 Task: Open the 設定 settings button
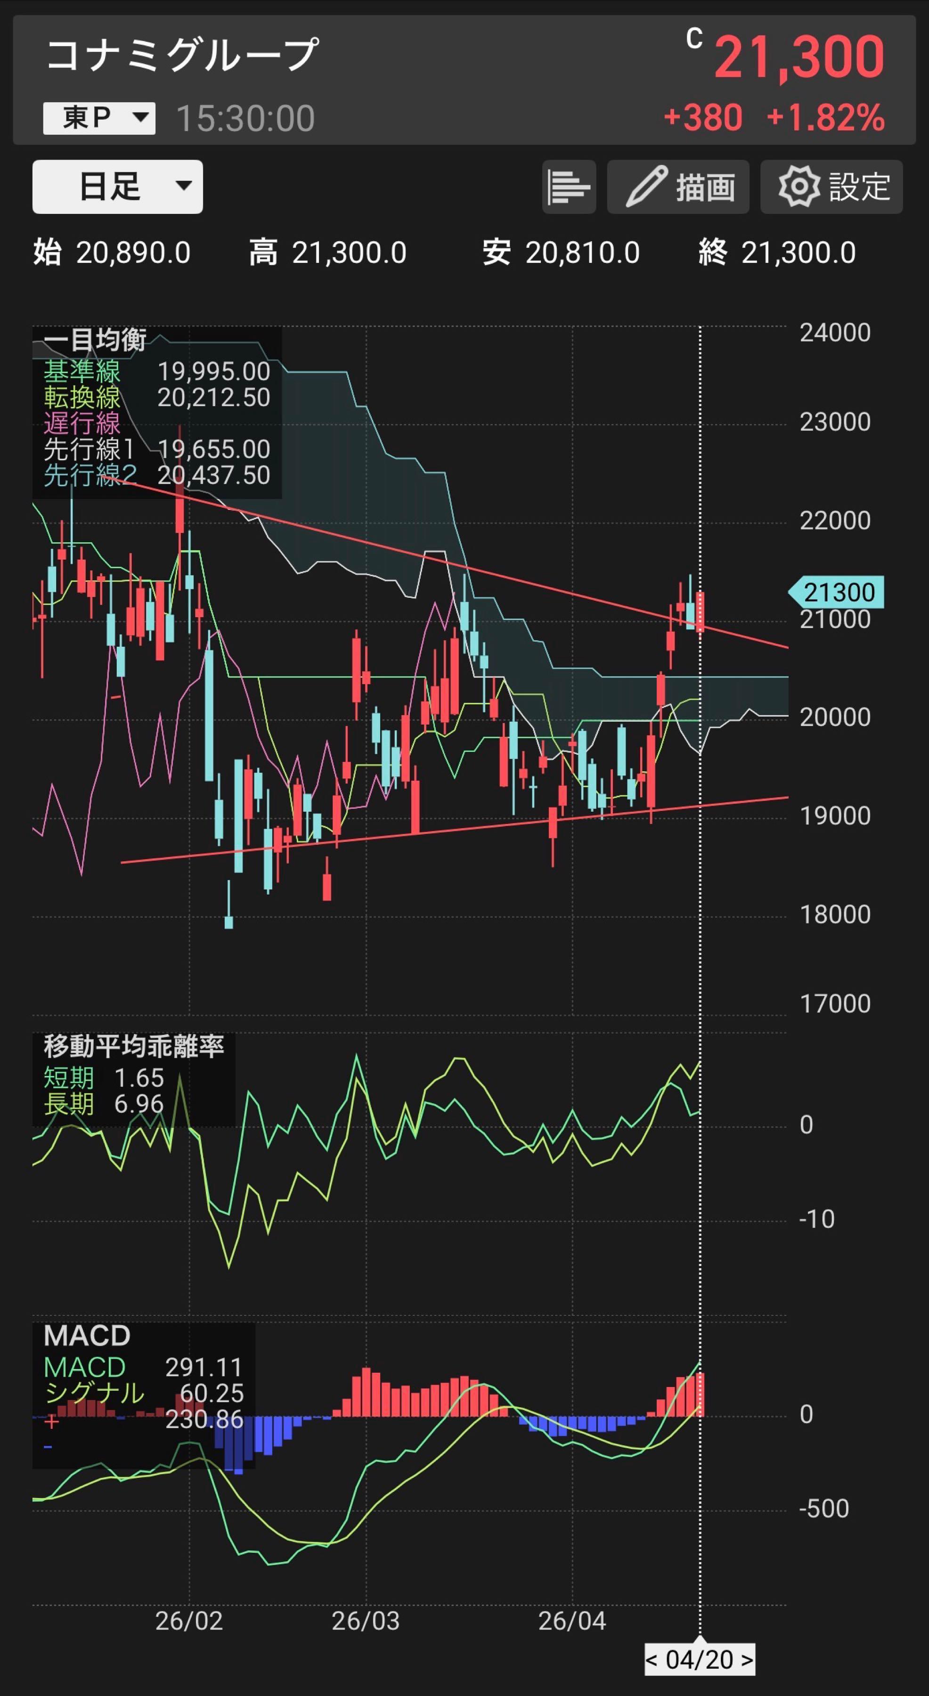coord(831,187)
